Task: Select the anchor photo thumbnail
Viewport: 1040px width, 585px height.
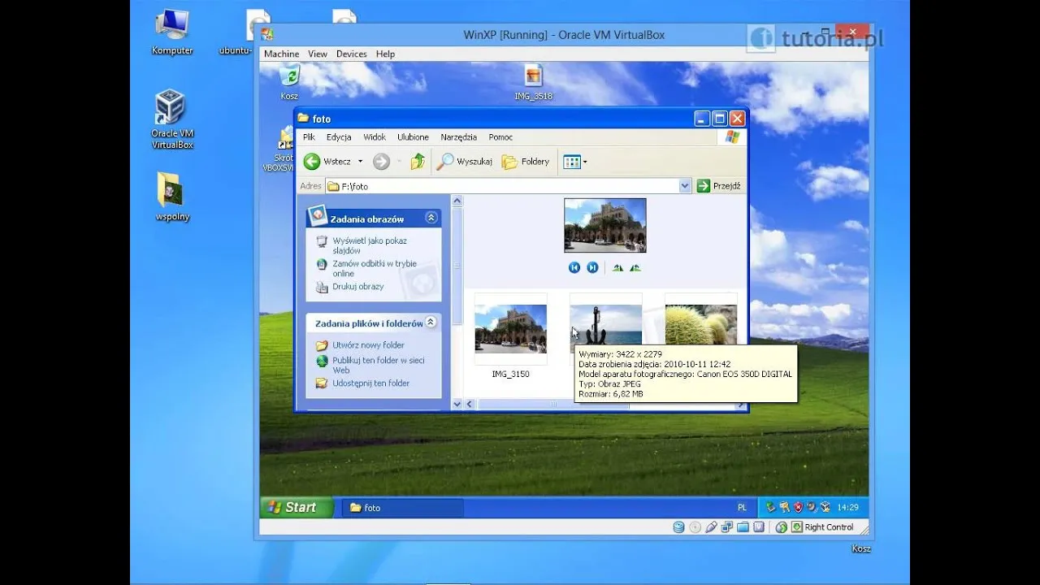Action: pyautogui.click(x=605, y=325)
